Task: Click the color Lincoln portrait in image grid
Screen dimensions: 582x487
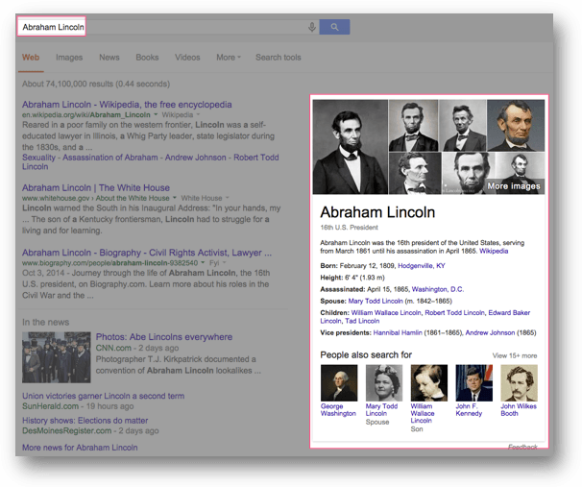Action: point(516,125)
